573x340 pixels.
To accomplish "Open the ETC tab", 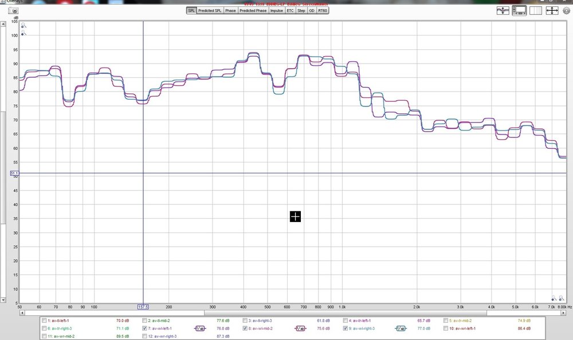I will coord(290,11).
